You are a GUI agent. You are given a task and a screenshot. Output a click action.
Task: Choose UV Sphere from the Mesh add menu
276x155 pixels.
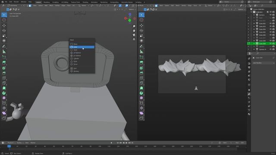pos(82,53)
